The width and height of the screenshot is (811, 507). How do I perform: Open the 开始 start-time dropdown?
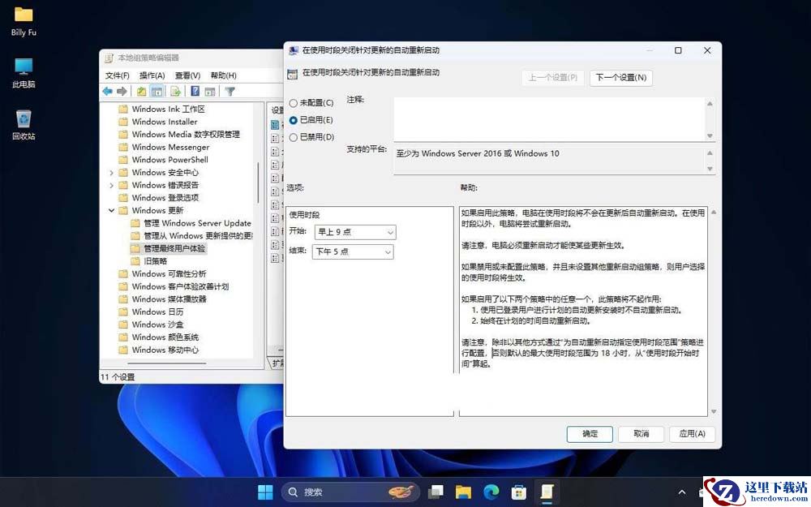coord(355,232)
